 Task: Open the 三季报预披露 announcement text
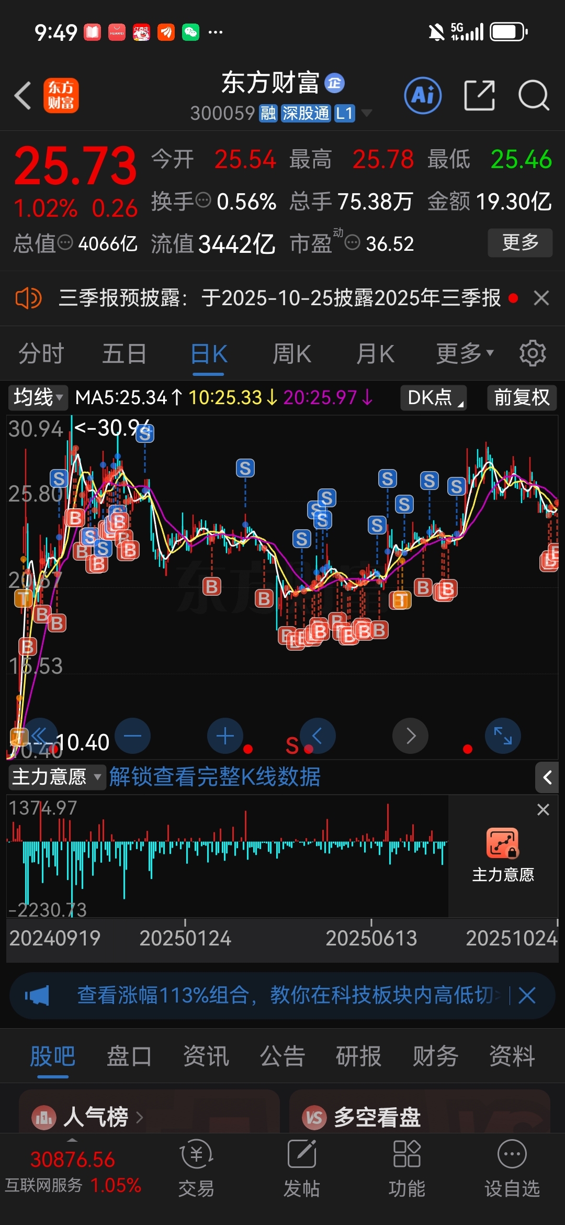coord(280,298)
